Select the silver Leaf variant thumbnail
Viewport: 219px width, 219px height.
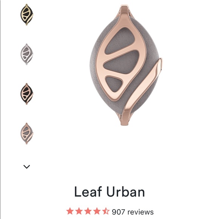[27, 54]
